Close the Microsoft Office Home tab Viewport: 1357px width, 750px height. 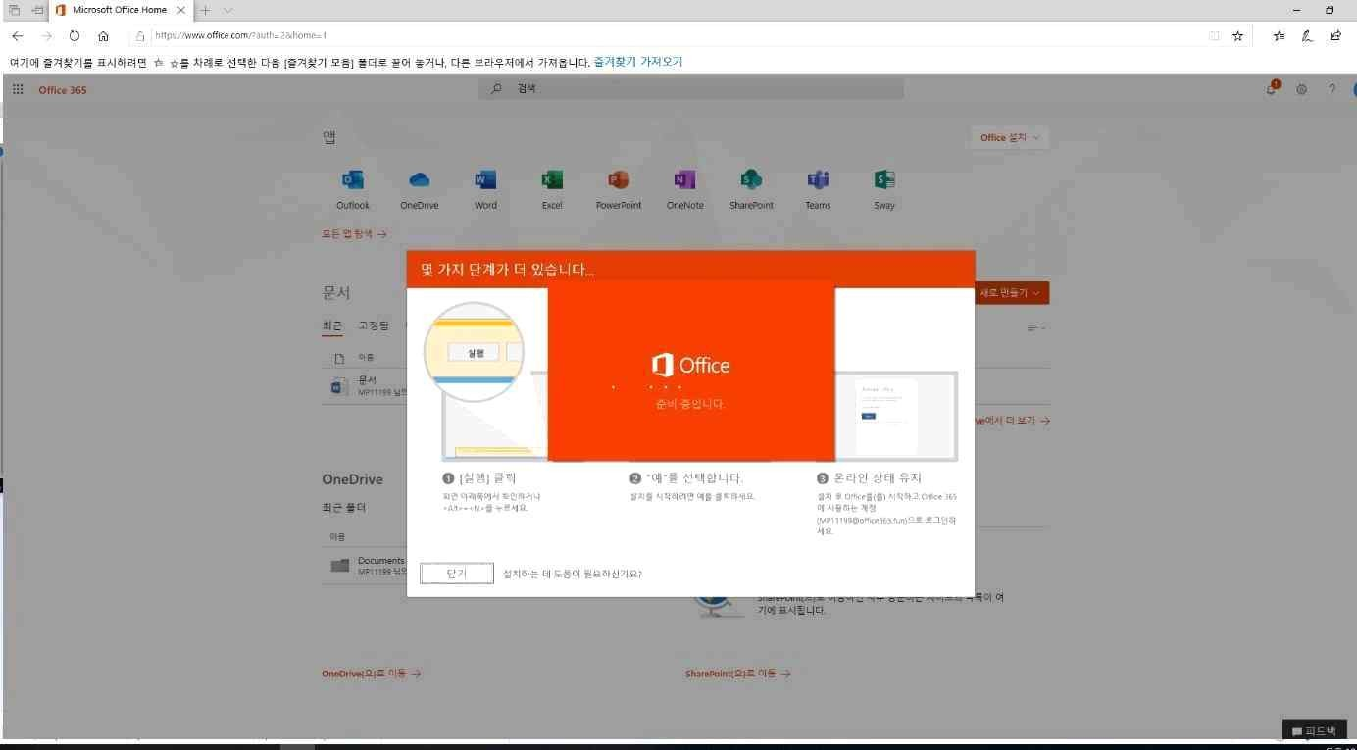click(180, 10)
